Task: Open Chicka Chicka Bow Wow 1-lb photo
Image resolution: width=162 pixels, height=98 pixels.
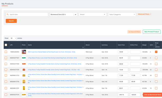Action: click(x=24, y=75)
